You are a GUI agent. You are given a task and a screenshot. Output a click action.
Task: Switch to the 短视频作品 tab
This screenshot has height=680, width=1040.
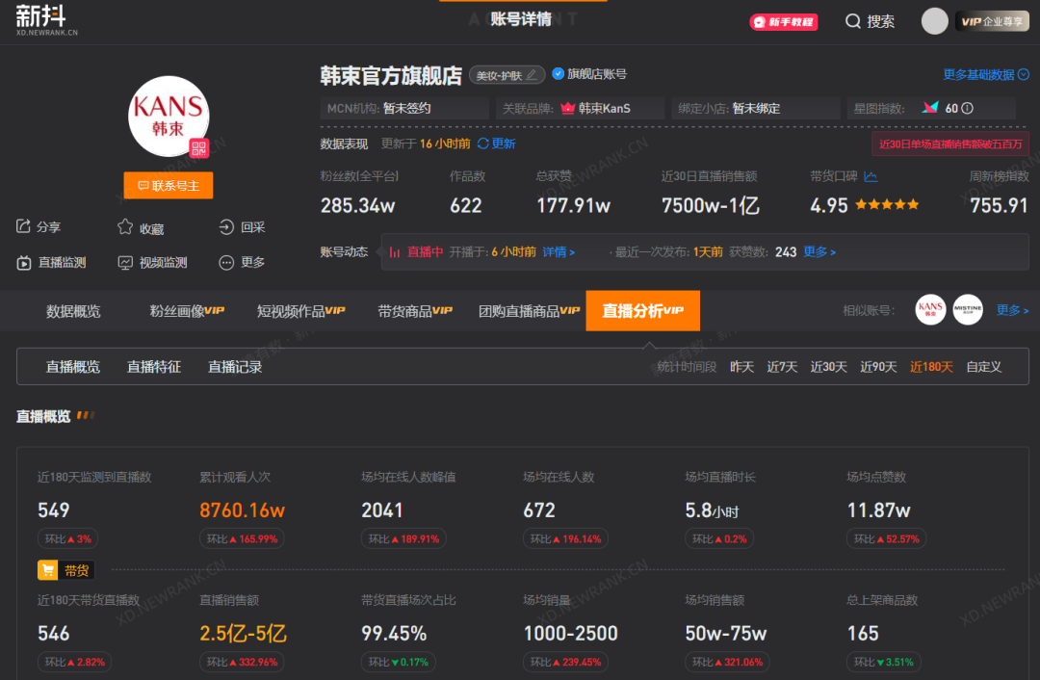coord(301,311)
